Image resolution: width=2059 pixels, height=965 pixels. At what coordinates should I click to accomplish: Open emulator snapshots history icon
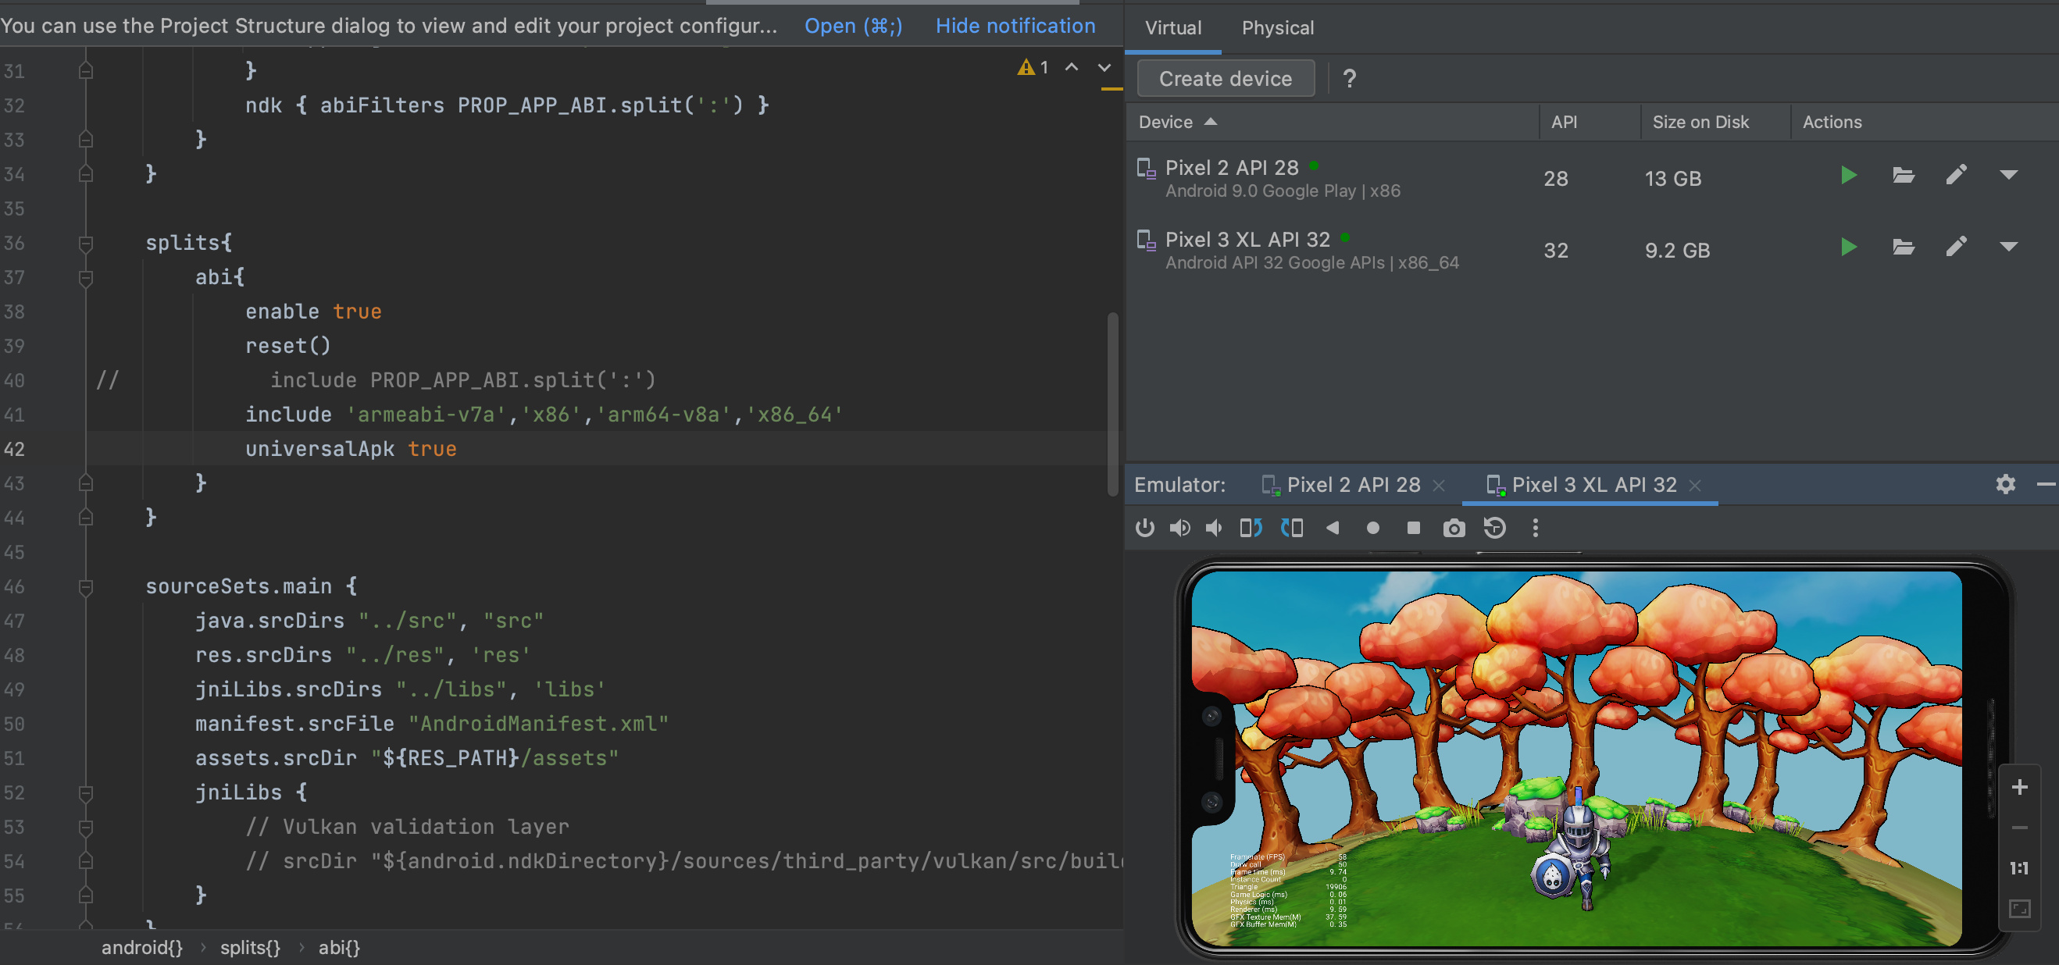[x=1494, y=528]
